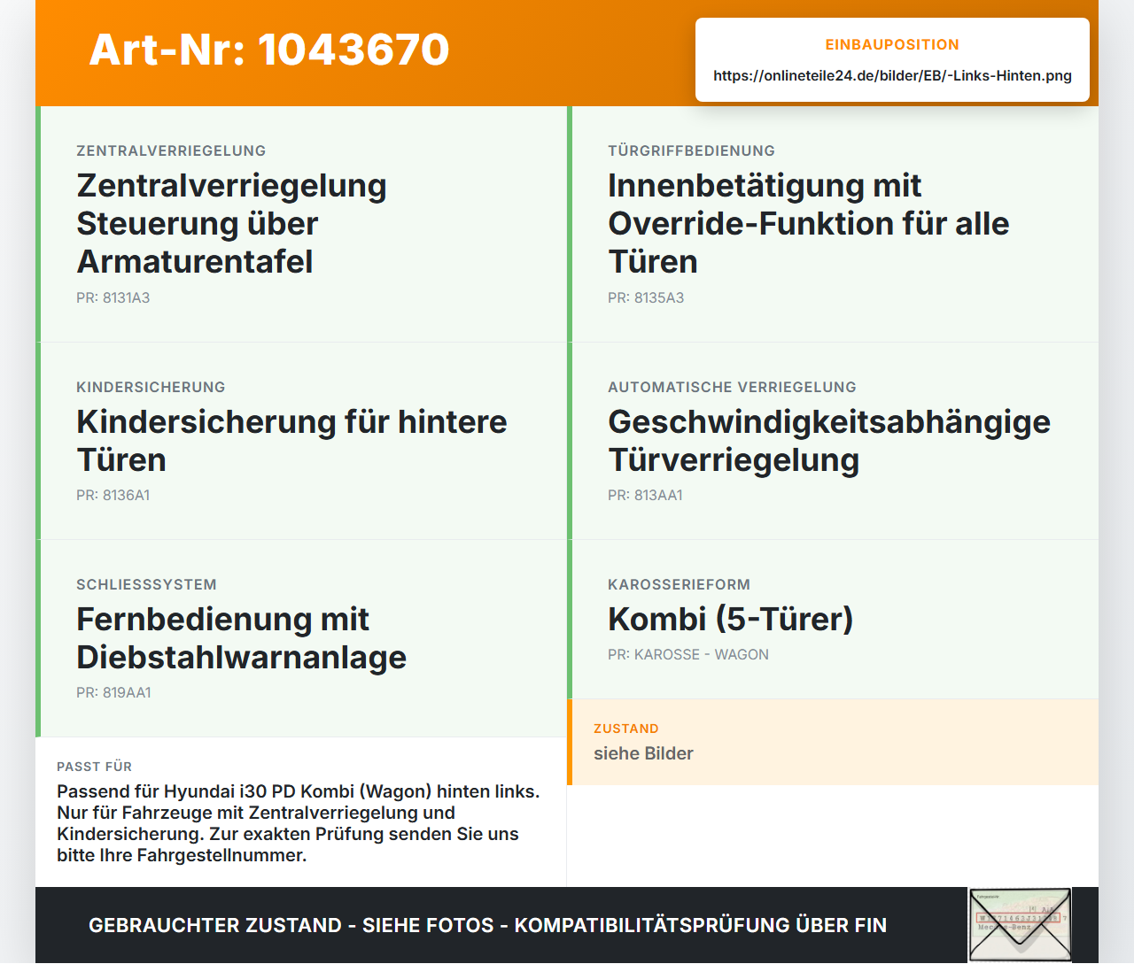Click PR code KAROSSE - WAGON
The height and width of the screenshot is (964, 1134).
click(x=688, y=654)
